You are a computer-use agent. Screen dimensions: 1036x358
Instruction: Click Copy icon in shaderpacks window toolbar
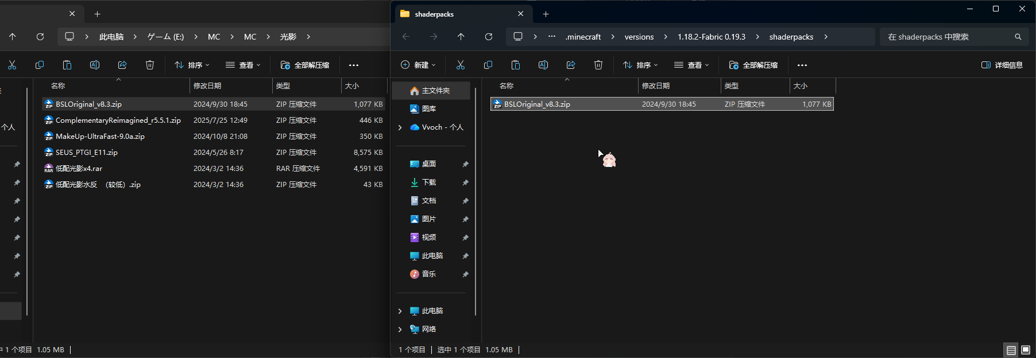click(488, 65)
